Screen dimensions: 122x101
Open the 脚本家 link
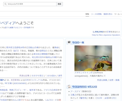(32, 90)
